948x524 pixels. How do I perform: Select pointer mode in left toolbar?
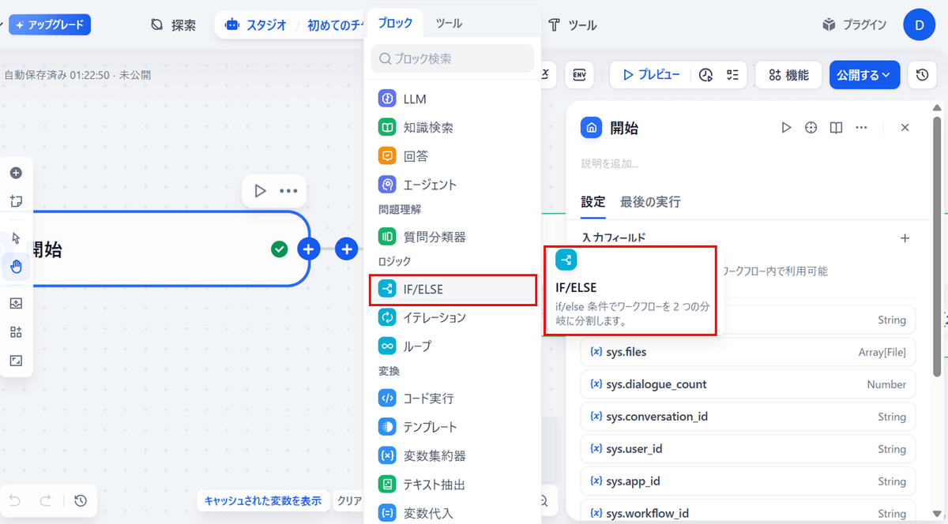click(x=16, y=238)
